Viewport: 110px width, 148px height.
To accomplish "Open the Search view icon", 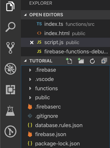I will coord(10,27).
